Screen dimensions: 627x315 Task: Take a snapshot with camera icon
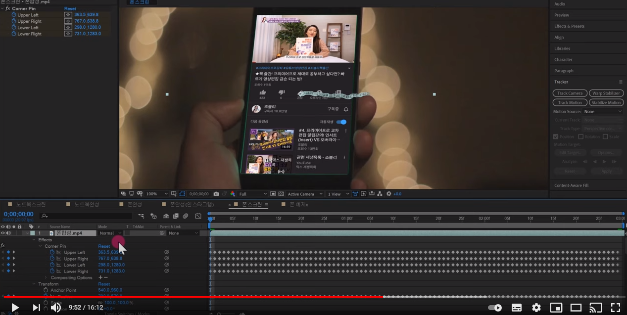point(216,194)
